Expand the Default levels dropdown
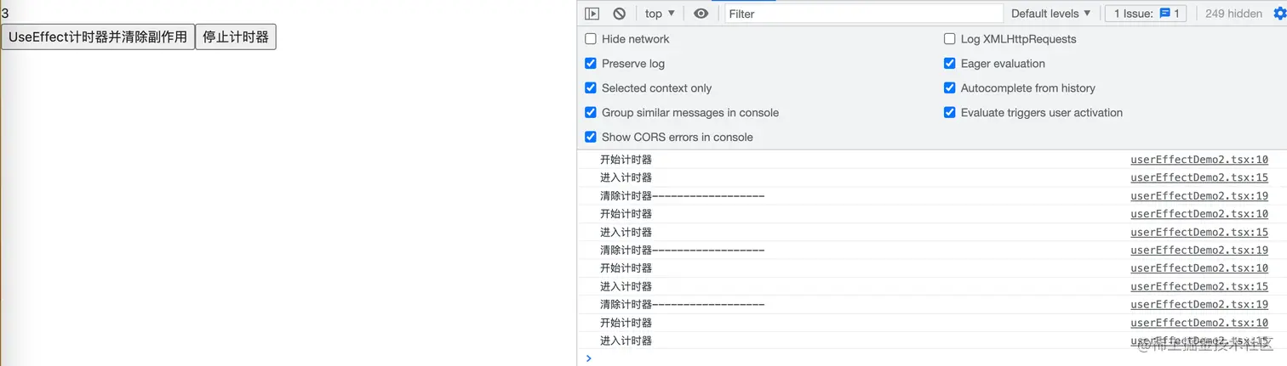This screenshot has height=366, width=1287. click(1050, 14)
